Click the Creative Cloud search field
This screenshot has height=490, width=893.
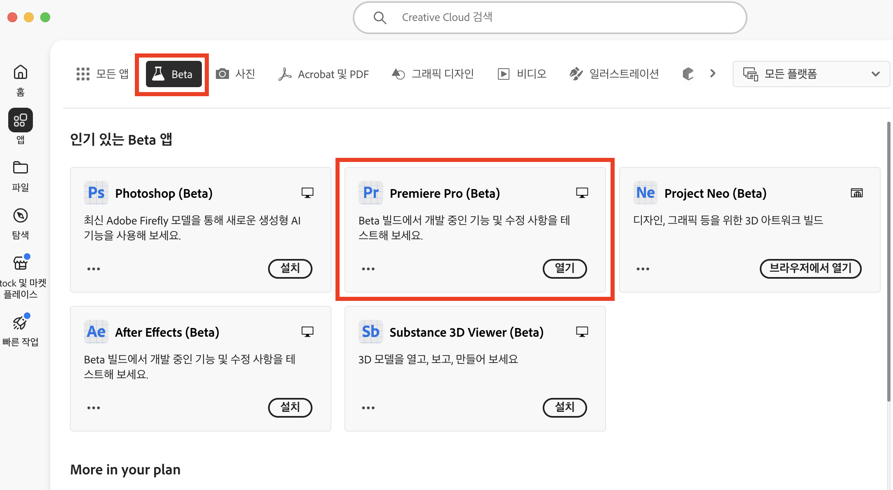tap(549, 17)
